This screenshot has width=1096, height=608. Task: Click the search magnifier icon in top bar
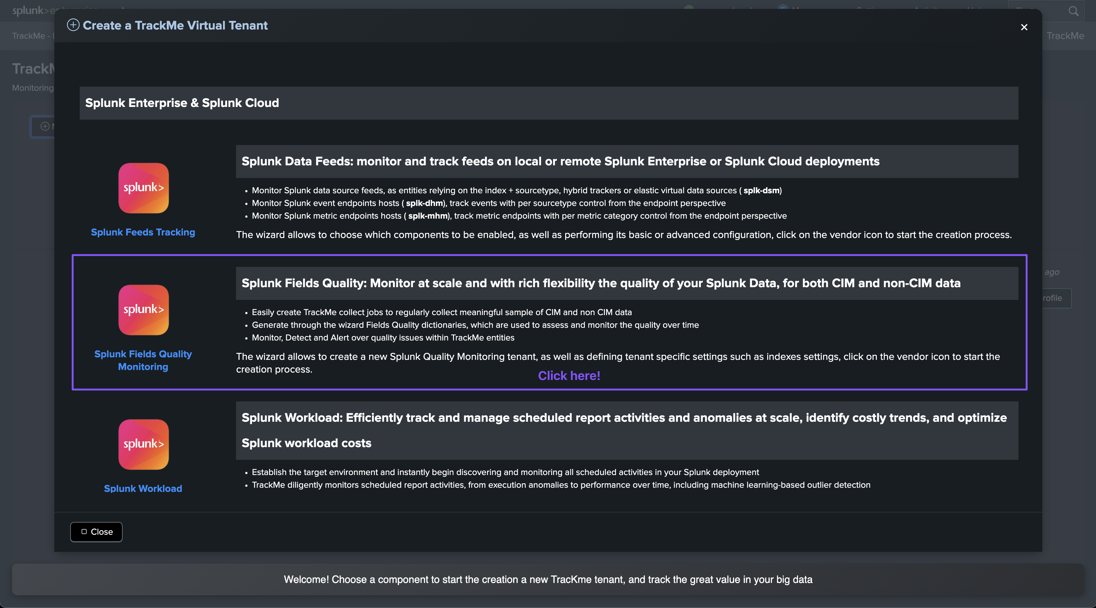coord(1073,11)
